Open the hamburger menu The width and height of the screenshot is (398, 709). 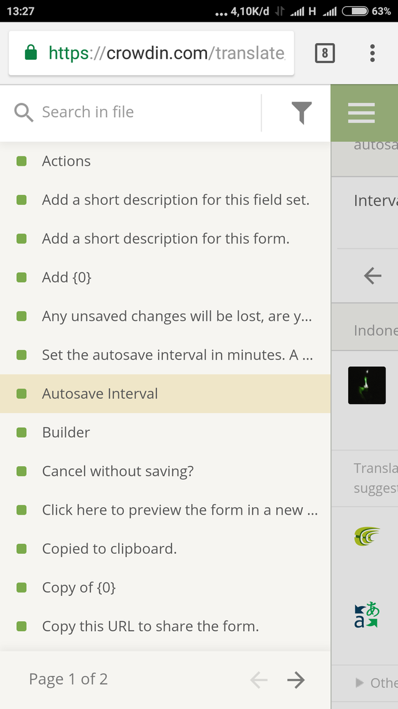click(361, 113)
